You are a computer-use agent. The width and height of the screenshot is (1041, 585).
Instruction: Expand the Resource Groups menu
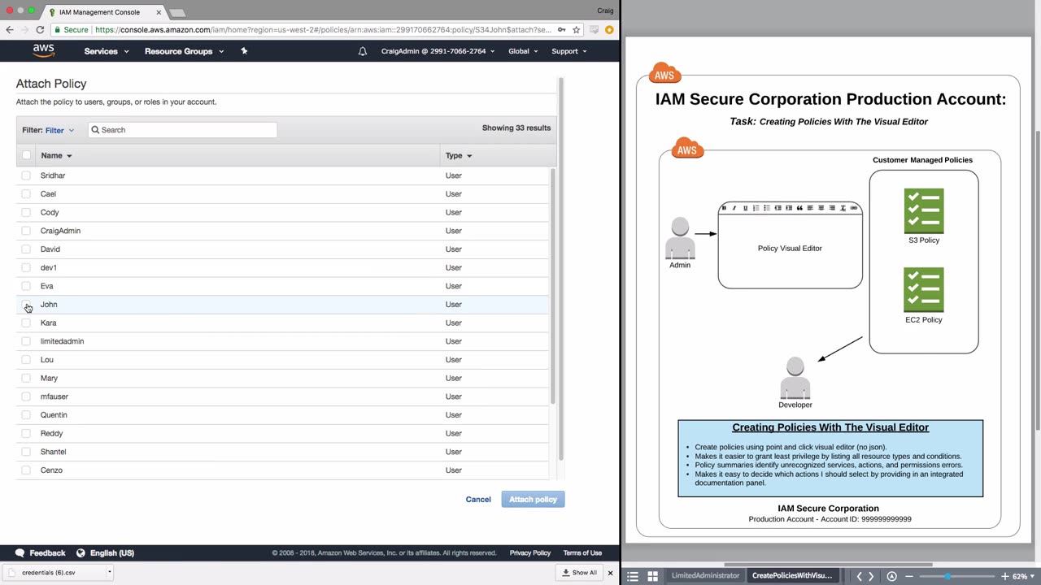coord(184,51)
